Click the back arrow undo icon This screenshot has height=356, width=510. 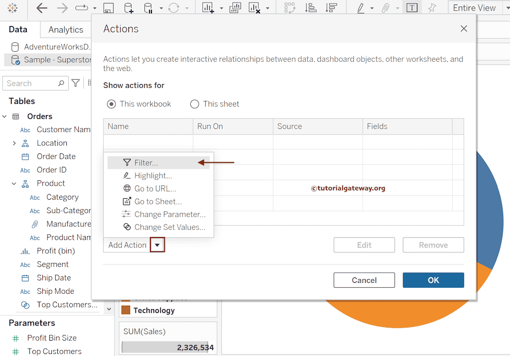point(42,8)
